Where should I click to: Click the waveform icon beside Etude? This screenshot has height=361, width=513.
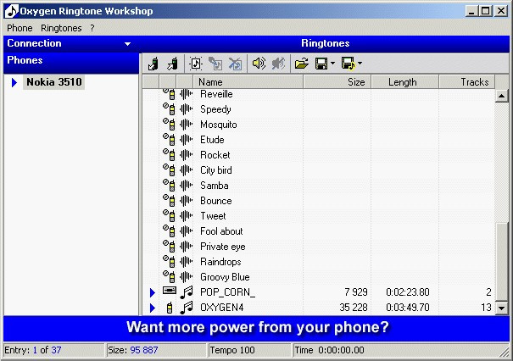[186, 140]
